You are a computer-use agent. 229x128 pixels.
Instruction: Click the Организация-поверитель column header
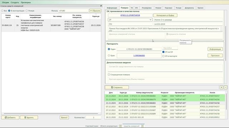click(185, 92)
